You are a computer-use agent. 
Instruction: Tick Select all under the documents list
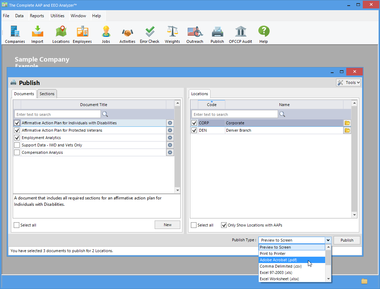point(17,225)
